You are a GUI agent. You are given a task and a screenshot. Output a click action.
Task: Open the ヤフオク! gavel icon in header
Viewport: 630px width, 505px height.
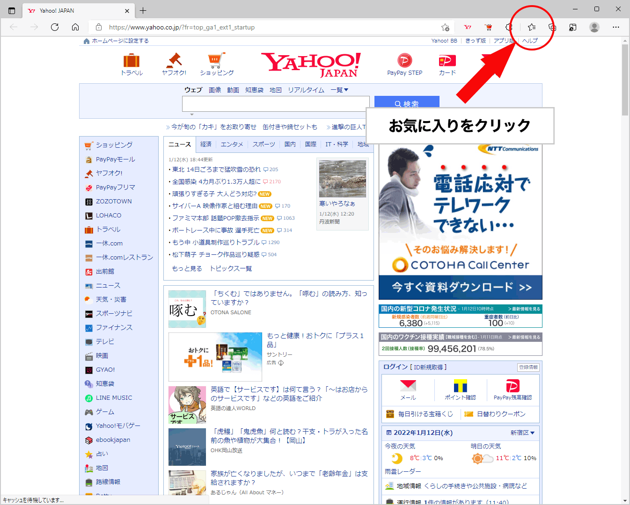click(174, 60)
